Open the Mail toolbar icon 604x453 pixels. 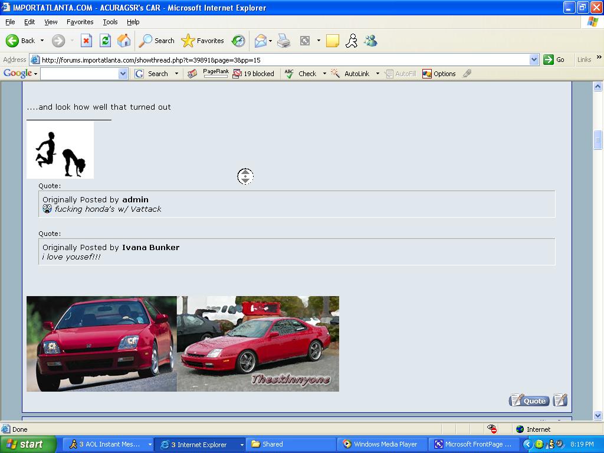260,41
